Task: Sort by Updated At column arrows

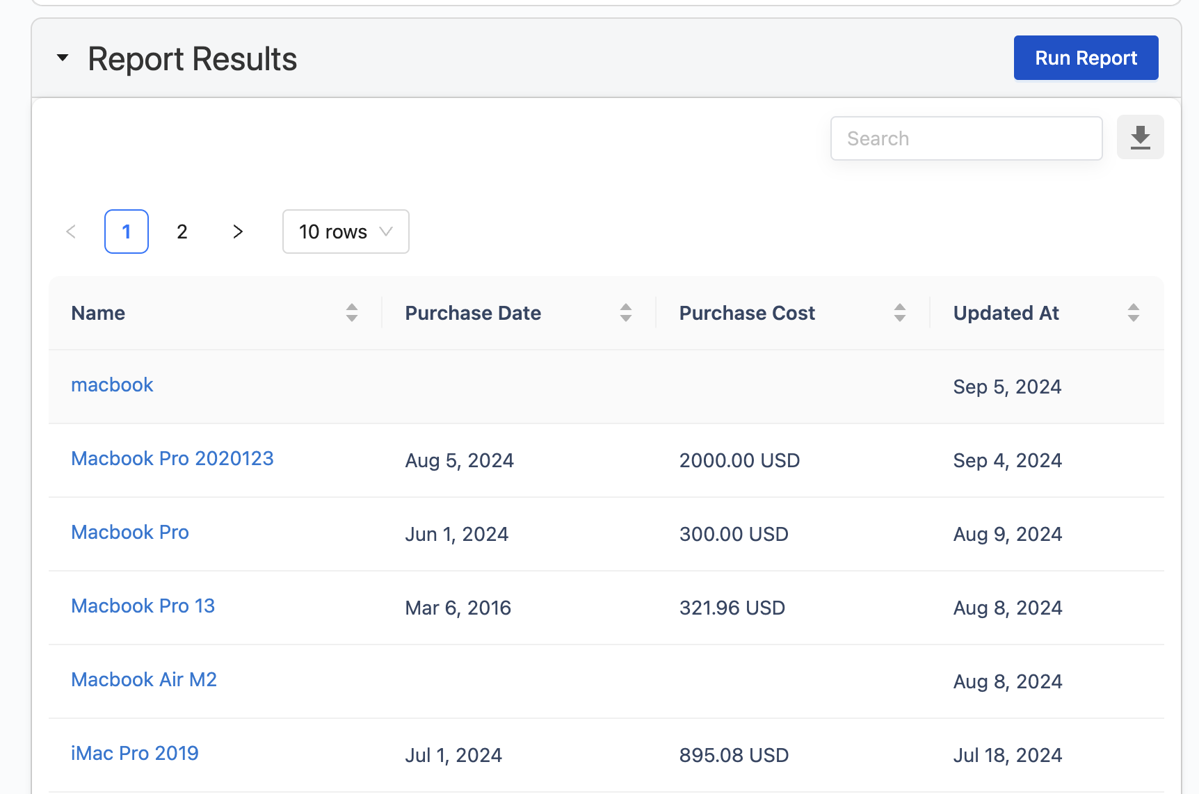Action: coord(1134,313)
